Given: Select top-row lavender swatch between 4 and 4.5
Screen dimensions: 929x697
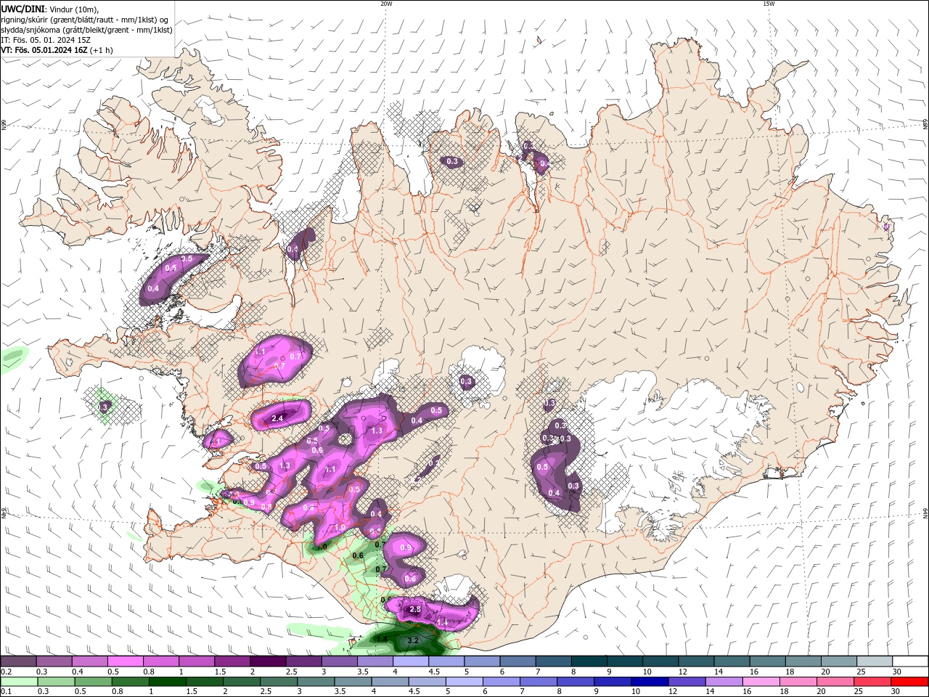Looking at the screenshot, I should (x=410, y=661).
